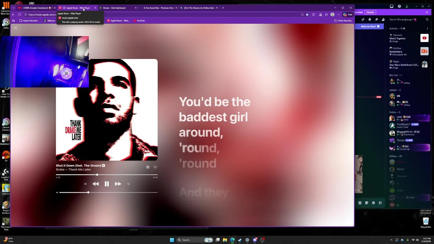This screenshot has height=244, width=434.
Task: Open the Watch Together YouTube activity thumbnail
Action: tap(425, 38)
